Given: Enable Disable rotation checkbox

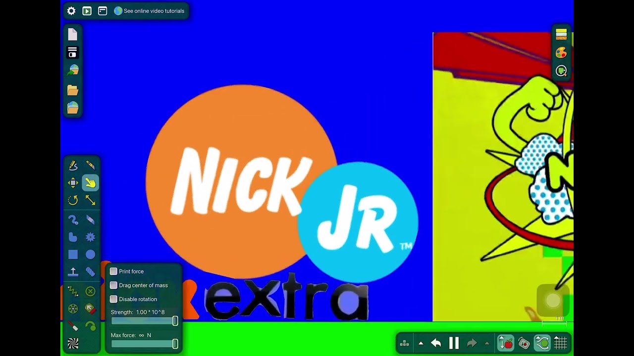Looking at the screenshot, I should click(x=113, y=299).
